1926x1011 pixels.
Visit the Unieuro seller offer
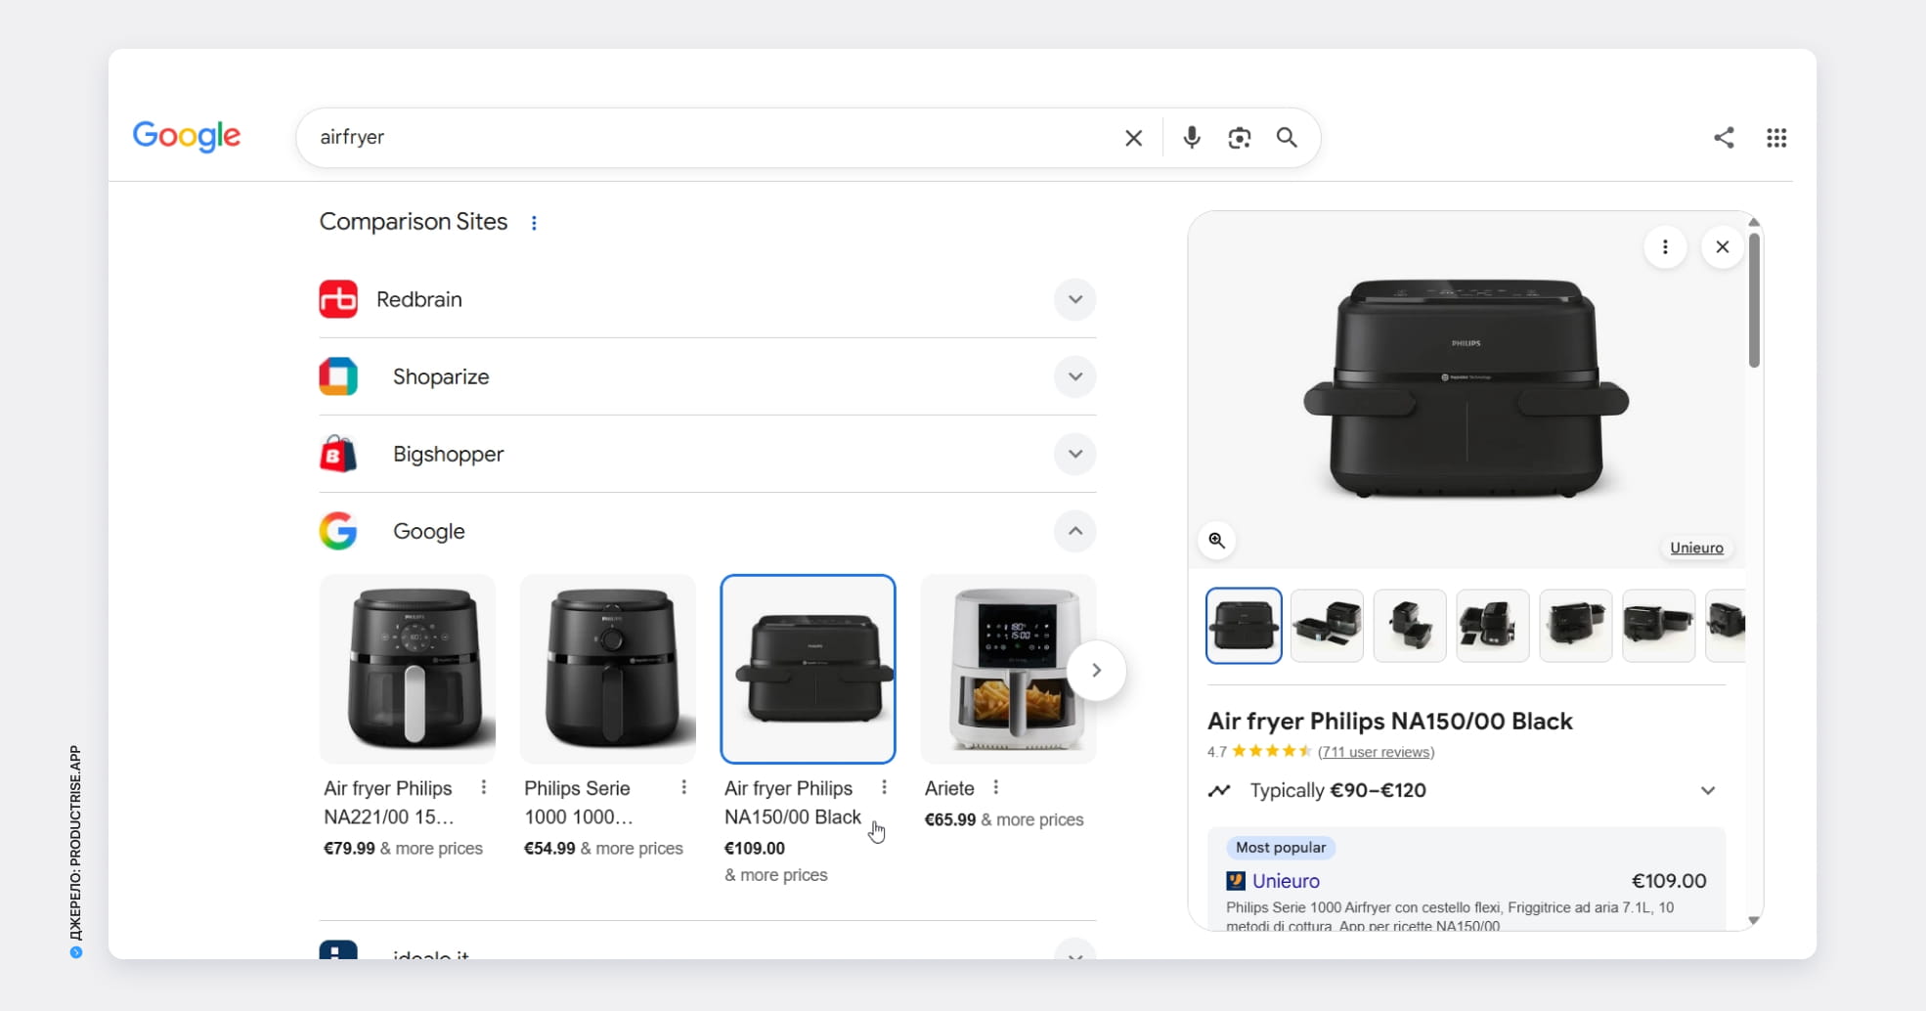1286,881
